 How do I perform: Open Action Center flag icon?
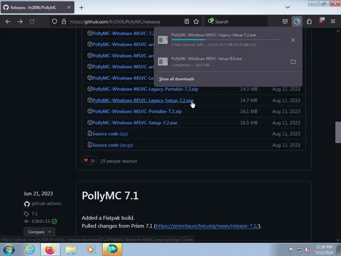pyautogui.click(x=291, y=250)
